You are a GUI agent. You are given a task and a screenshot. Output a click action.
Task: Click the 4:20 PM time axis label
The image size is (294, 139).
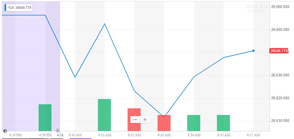15,135
